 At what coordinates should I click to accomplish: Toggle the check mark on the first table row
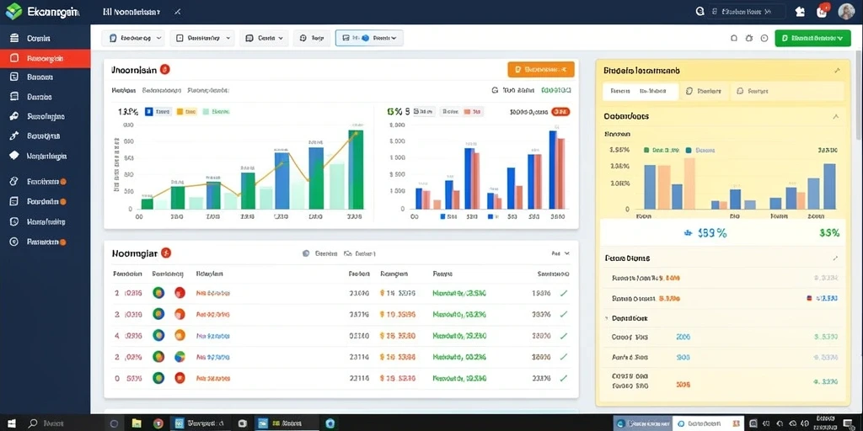point(564,294)
